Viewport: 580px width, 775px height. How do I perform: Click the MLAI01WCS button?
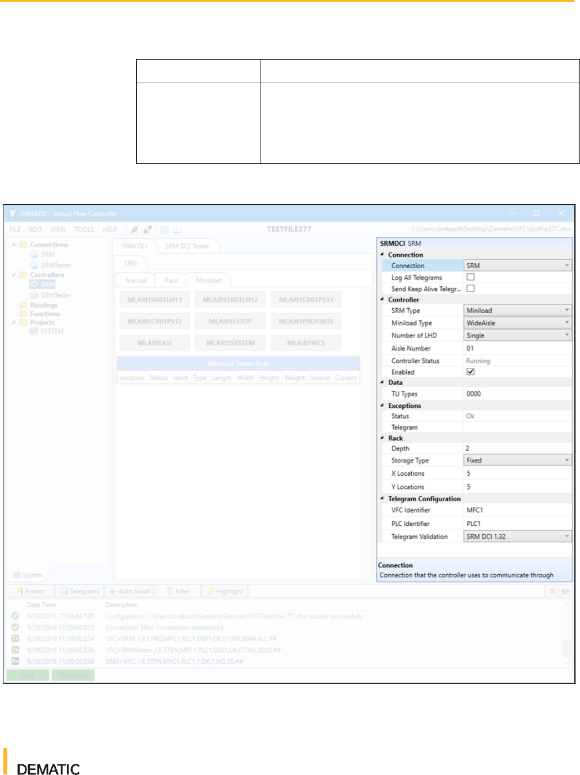(306, 343)
